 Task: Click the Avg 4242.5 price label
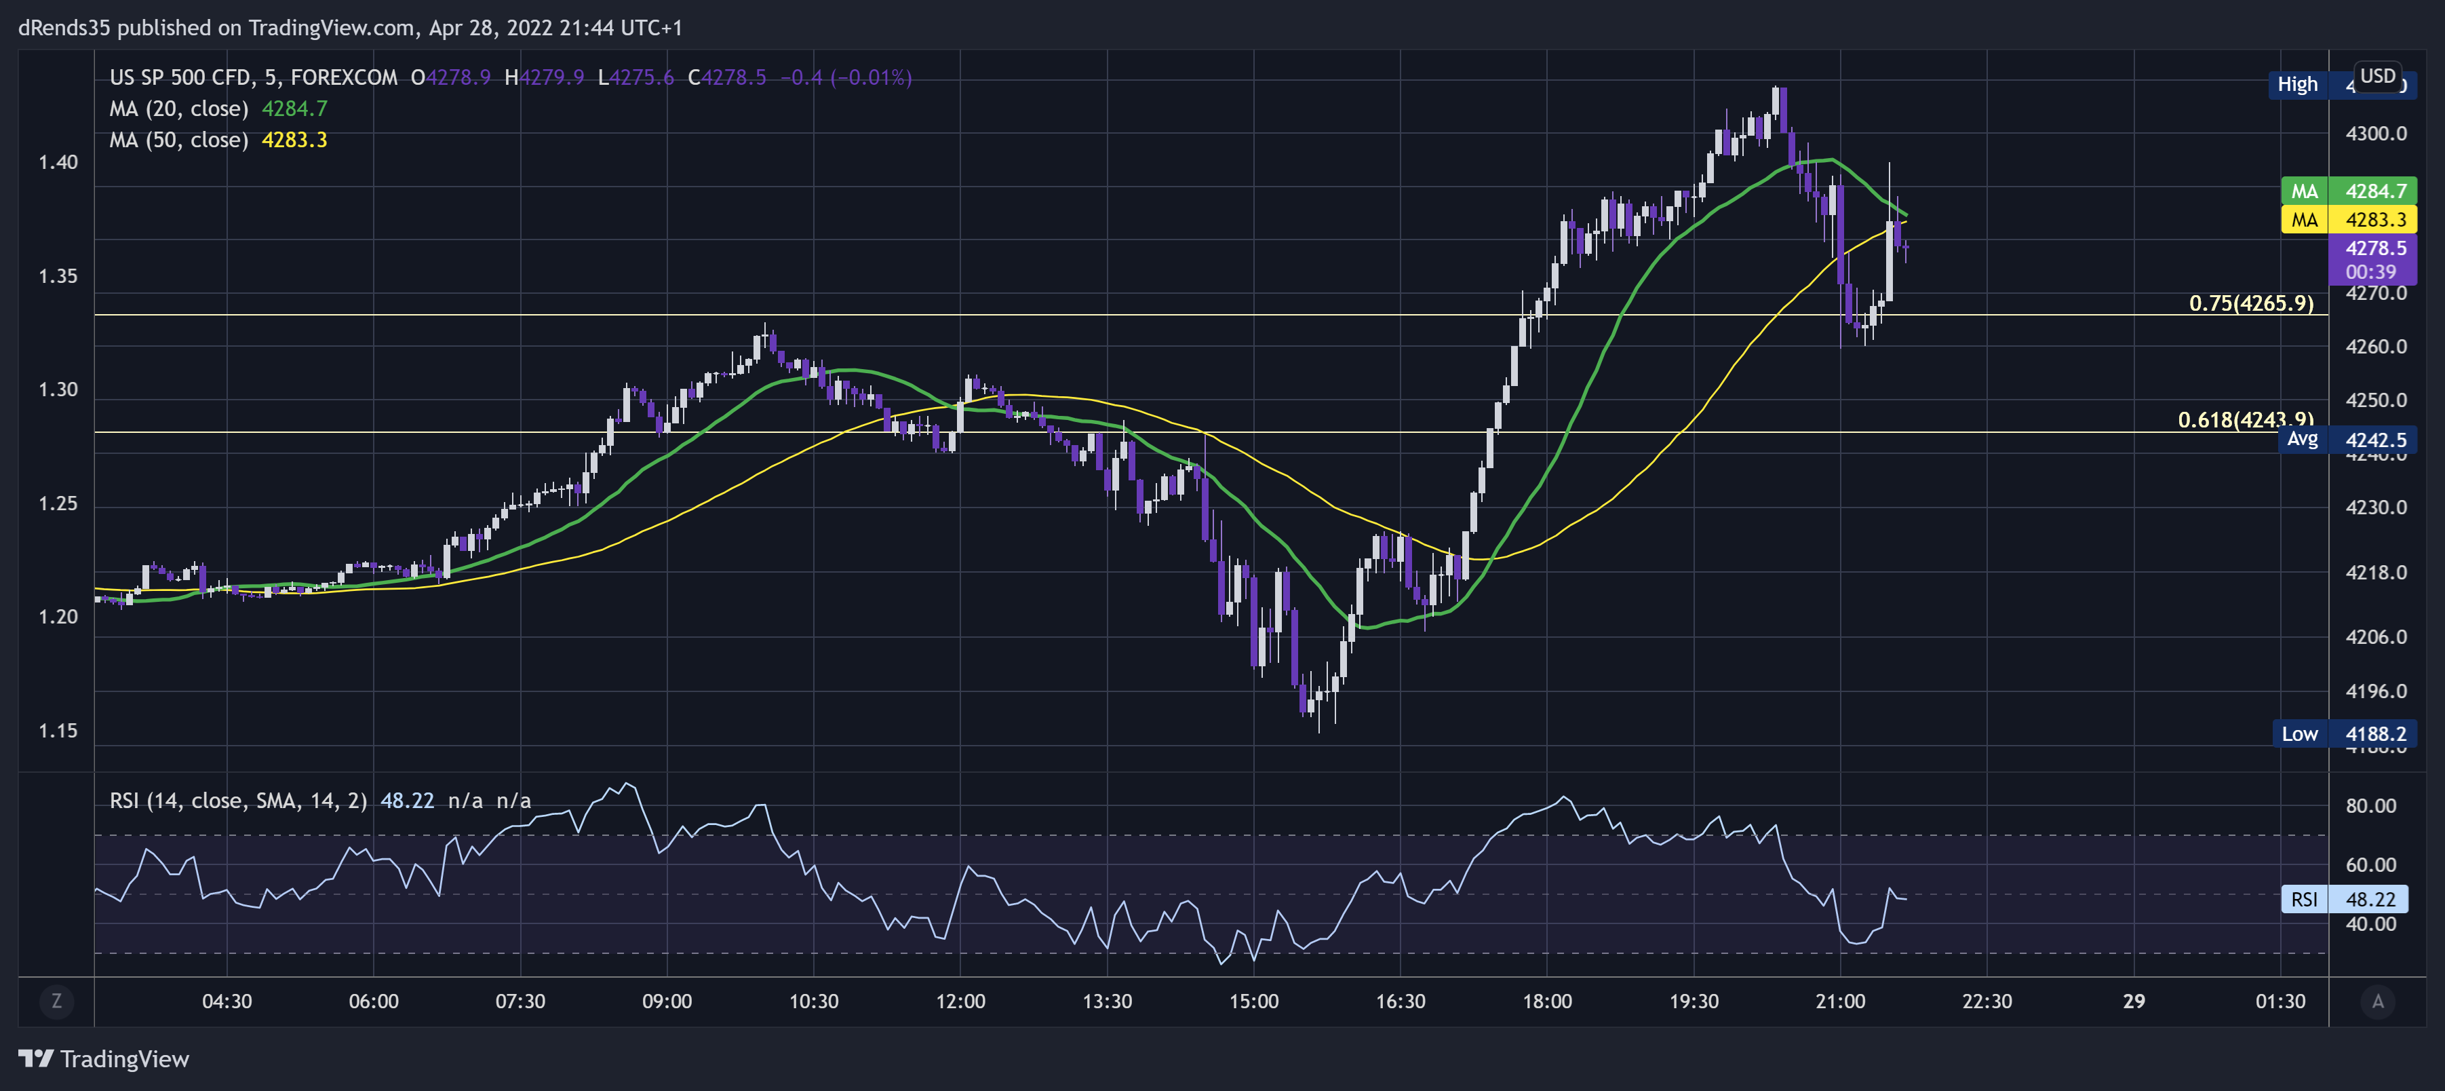[2348, 439]
